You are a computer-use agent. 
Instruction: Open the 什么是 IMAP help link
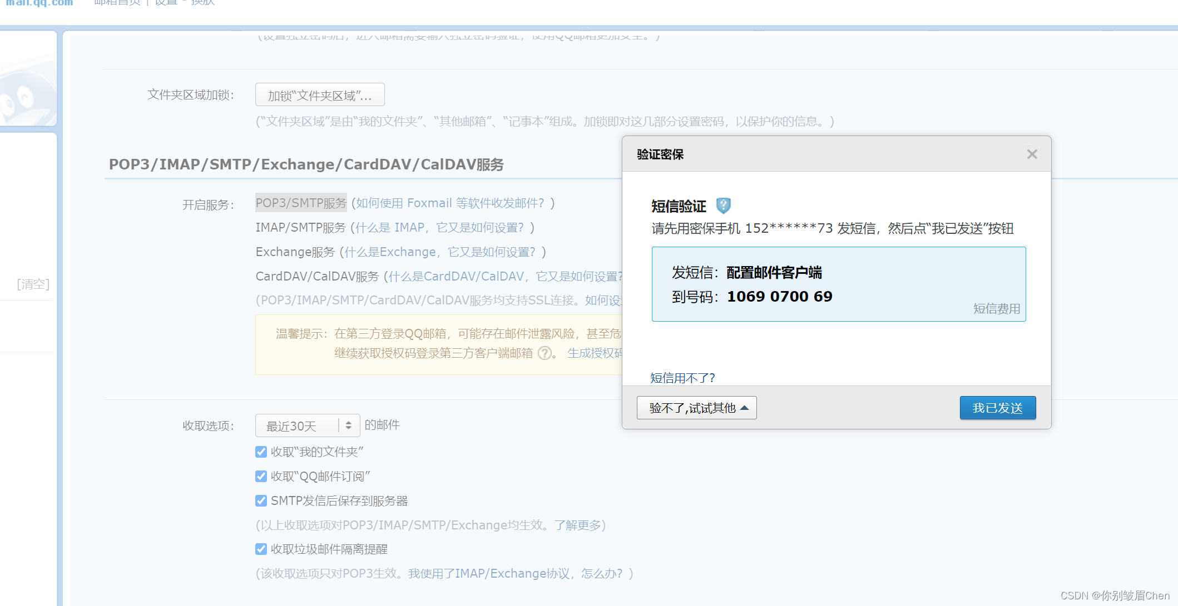439,228
